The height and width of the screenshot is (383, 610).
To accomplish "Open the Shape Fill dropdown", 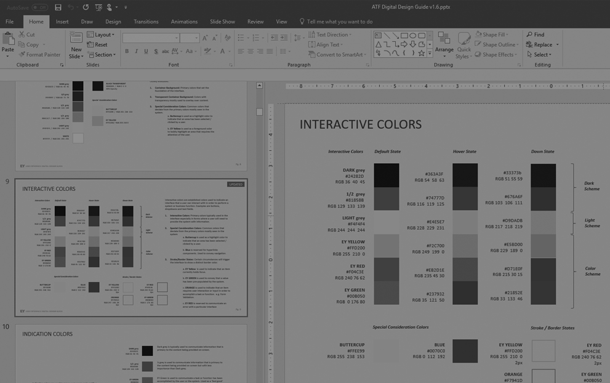I will 492,34.
